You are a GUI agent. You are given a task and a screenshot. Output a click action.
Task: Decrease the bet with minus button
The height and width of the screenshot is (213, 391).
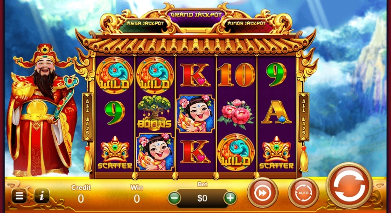pyautogui.click(x=175, y=198)
